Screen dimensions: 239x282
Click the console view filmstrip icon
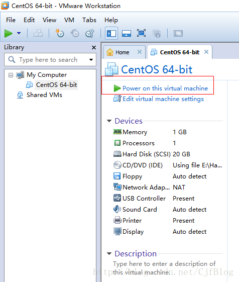(178, 34)
